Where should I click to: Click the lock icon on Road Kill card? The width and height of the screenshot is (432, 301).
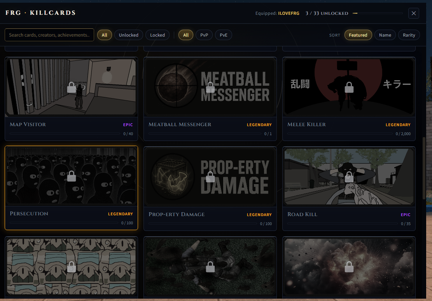(x=349, y=177)
